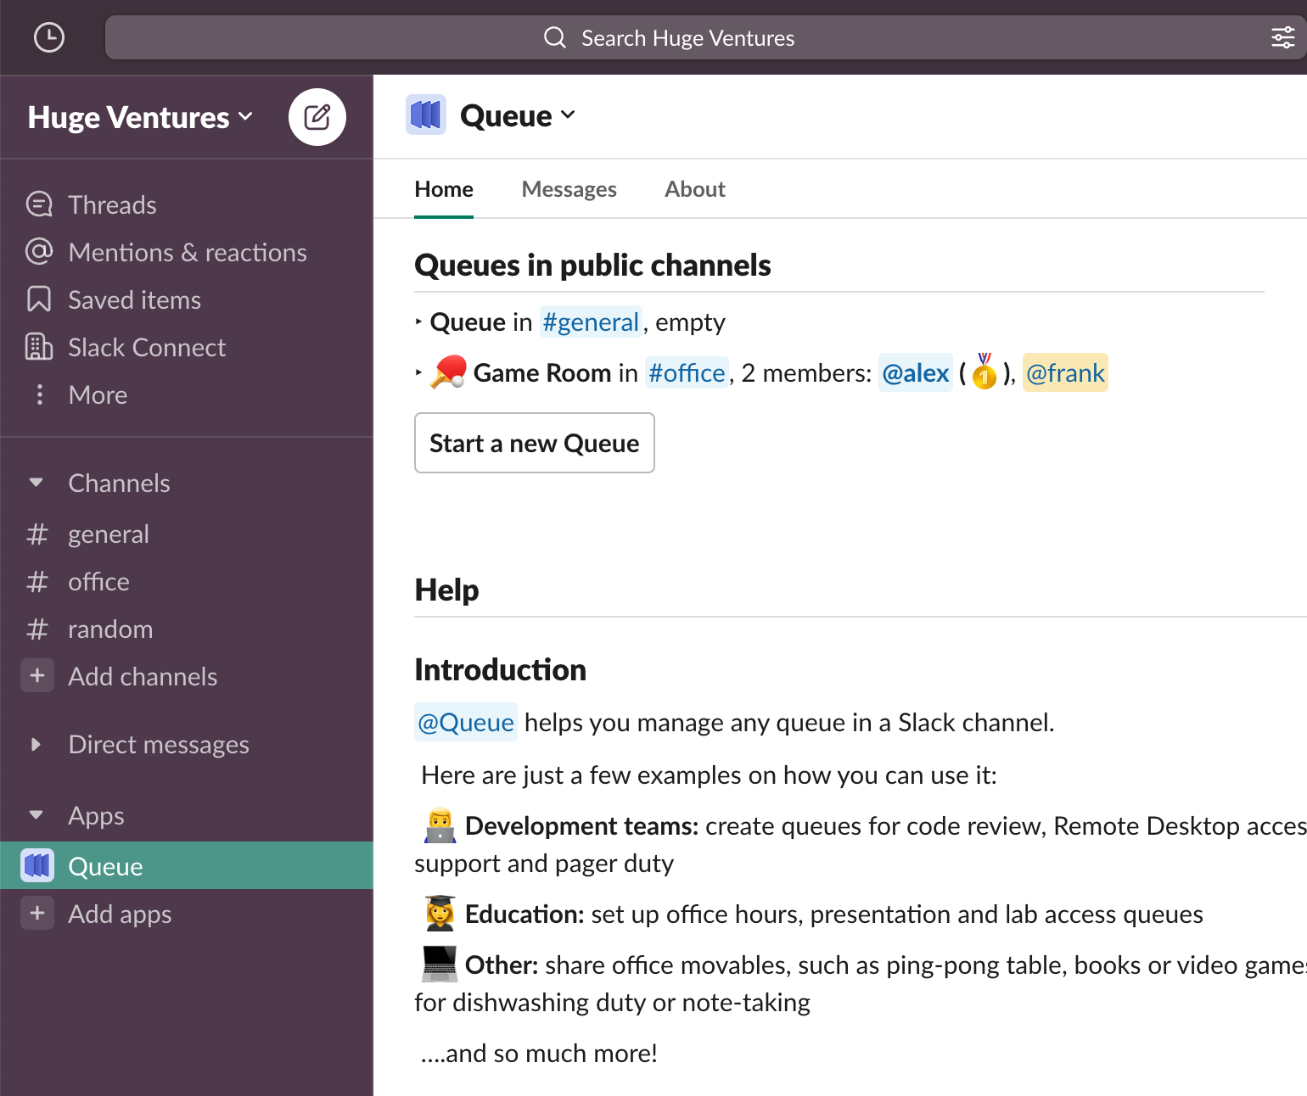Open Saved items
Screen dimensions: 1307x1096
coord(134,299)
